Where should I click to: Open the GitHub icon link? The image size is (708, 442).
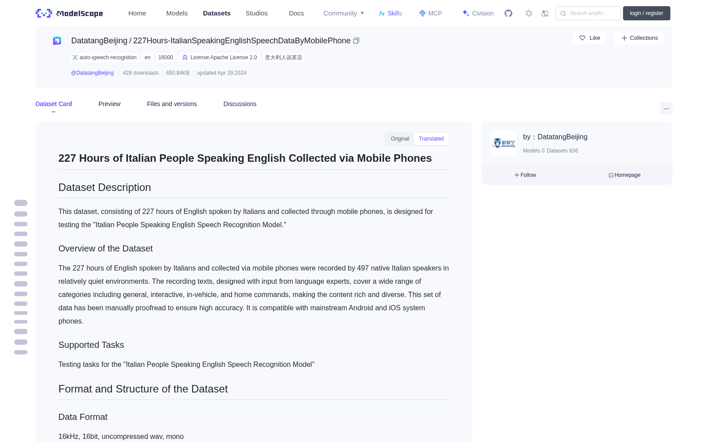[508, 13]
